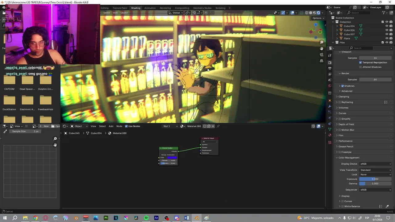Open the node editor Node menu
The height and width of the screenshot is (222, 395).
119,126
